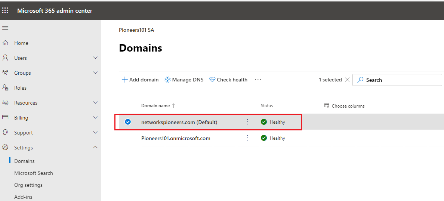Sort by the Domain name arrow
Image resolution: width=444 pixels, height=201 pixels.
click(173, 106)
